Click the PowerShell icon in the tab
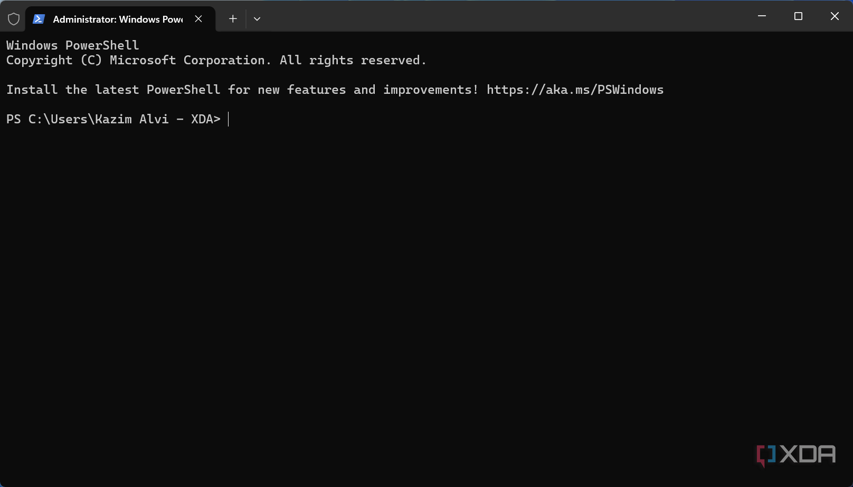The height and width of the screenshot is (487, 853). (39, 19)
